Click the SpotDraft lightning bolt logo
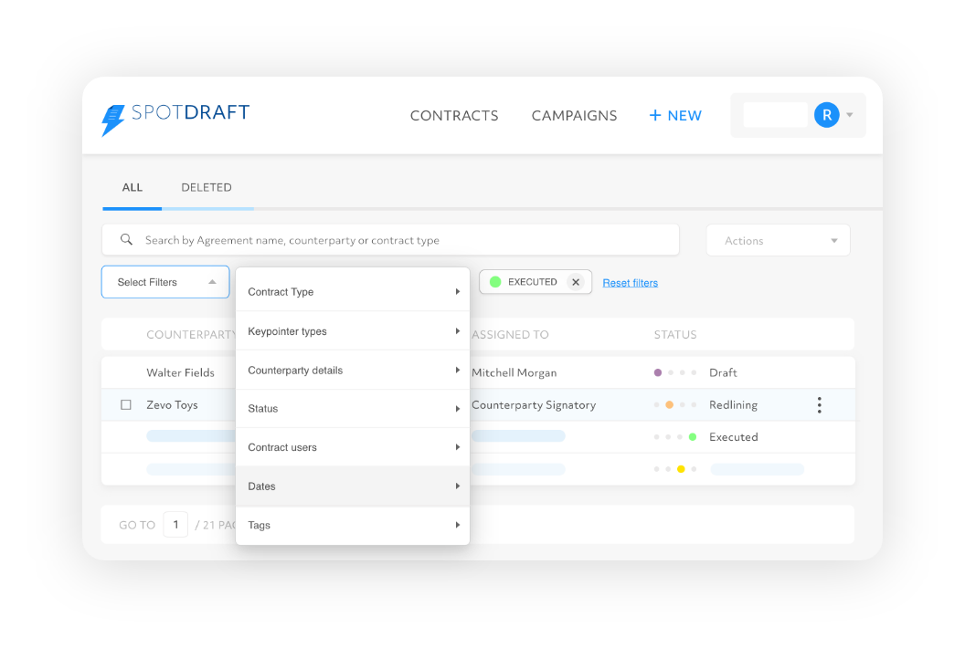965x648 pixels. pos(114,120)
